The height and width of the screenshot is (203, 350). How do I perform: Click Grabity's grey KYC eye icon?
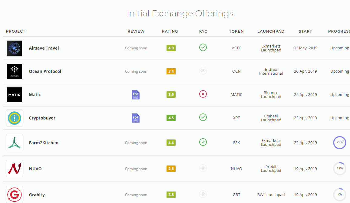coord(203,194)
